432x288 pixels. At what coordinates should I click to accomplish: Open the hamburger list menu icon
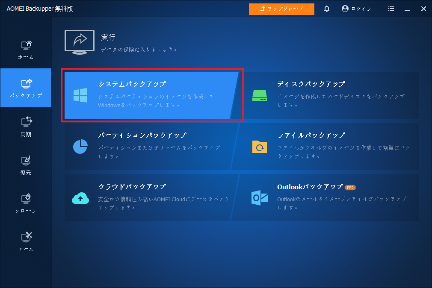pos(391,9)
